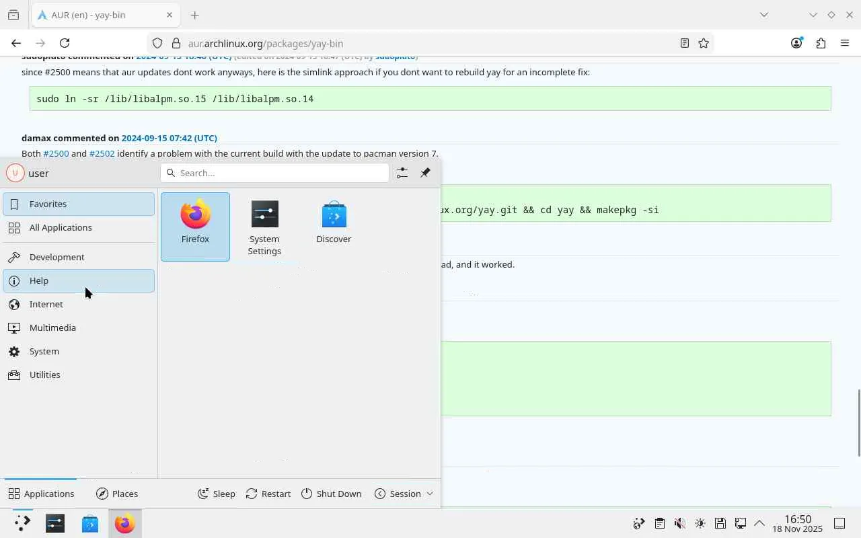Viewport: 861px width, 538px height.
Task: Click the page's vertical scrollbar thumb
Action: click(x=858, y=423)
